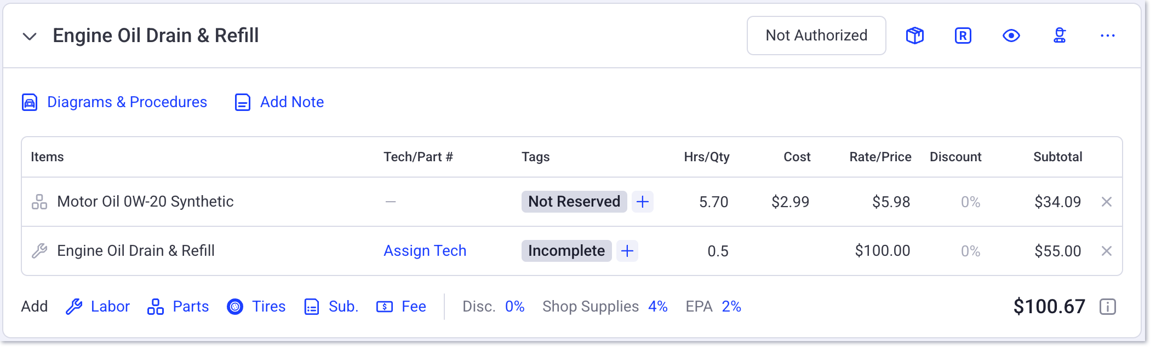Edit the Shop Supplies 4% value

coord(658,307)
